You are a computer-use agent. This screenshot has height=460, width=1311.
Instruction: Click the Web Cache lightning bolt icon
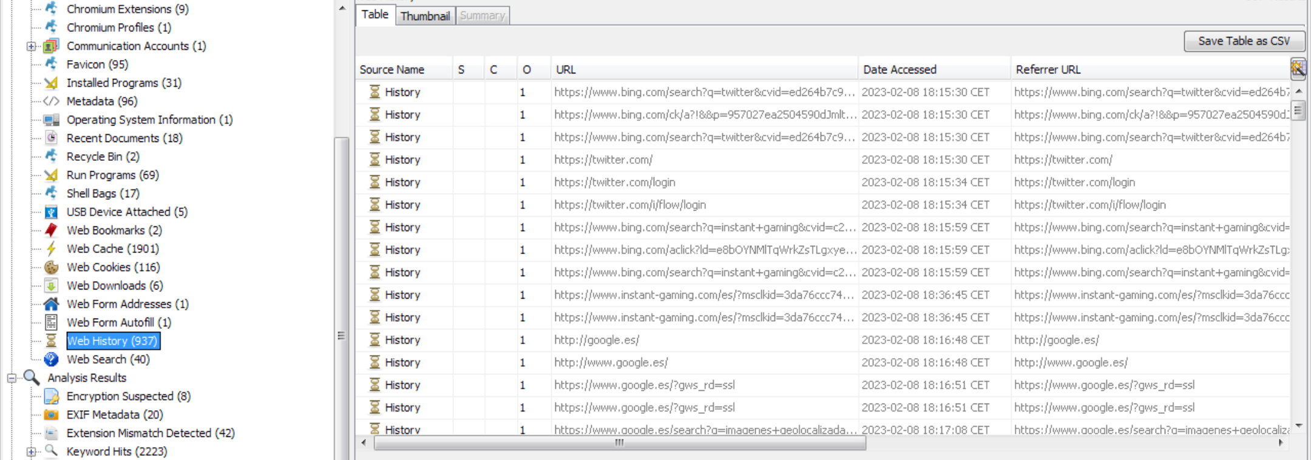point(52,249)
